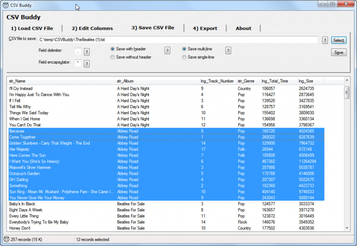Click help icon beside multi-line save options
The width and height of the screenshot is (357, 246).
tap(228, 50)
